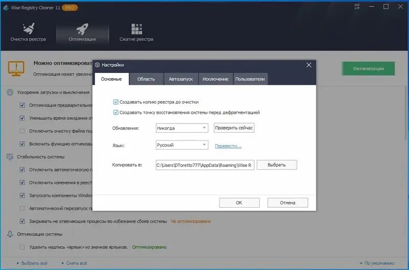The height and width of the screenshot is (270, 409).
Task: Click the Стабильность системы heading
Action: pos(41,157)
